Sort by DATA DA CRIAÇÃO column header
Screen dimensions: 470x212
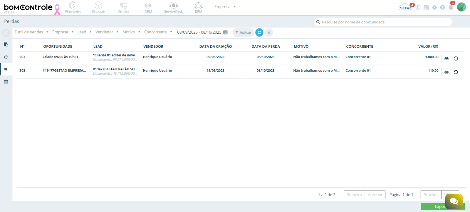pyautogui.click(x=216, y=47)
